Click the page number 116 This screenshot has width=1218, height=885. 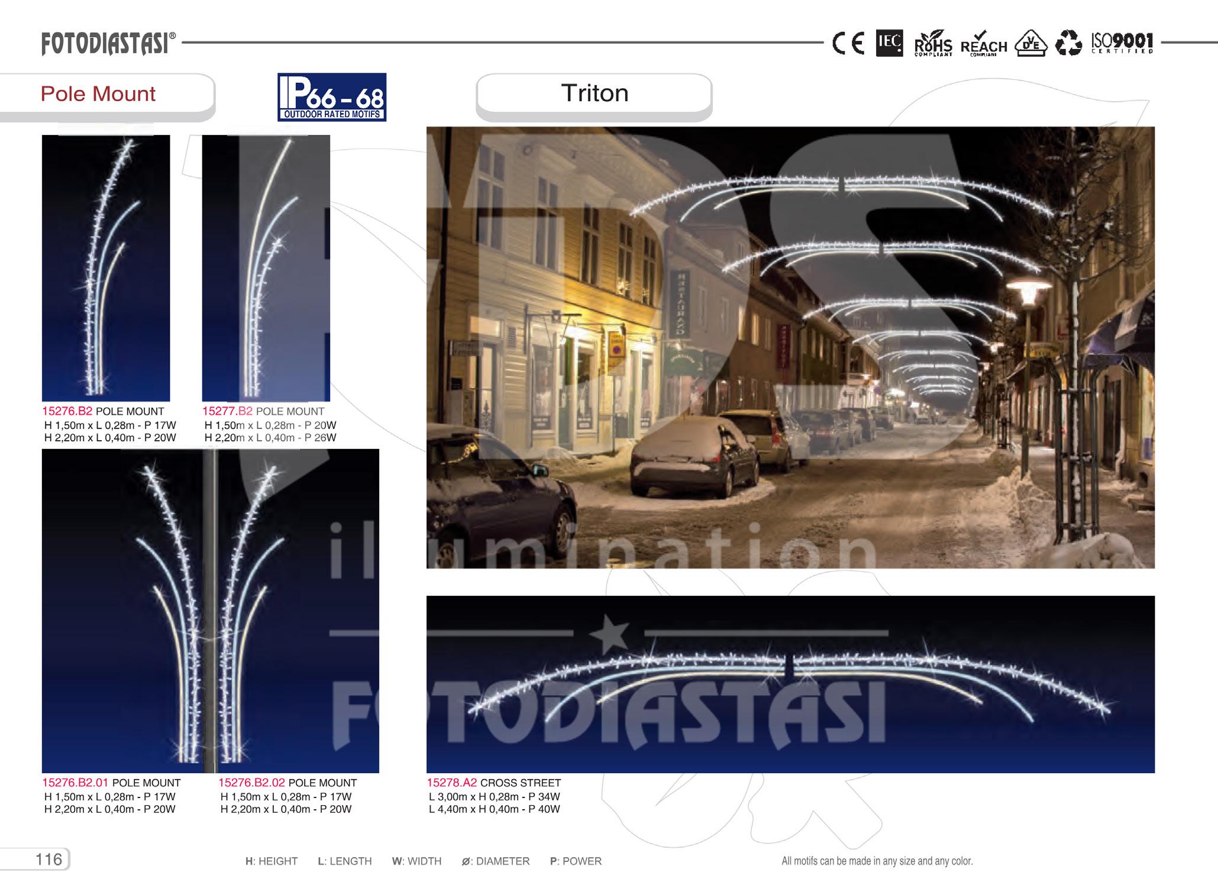coord(49,859)
